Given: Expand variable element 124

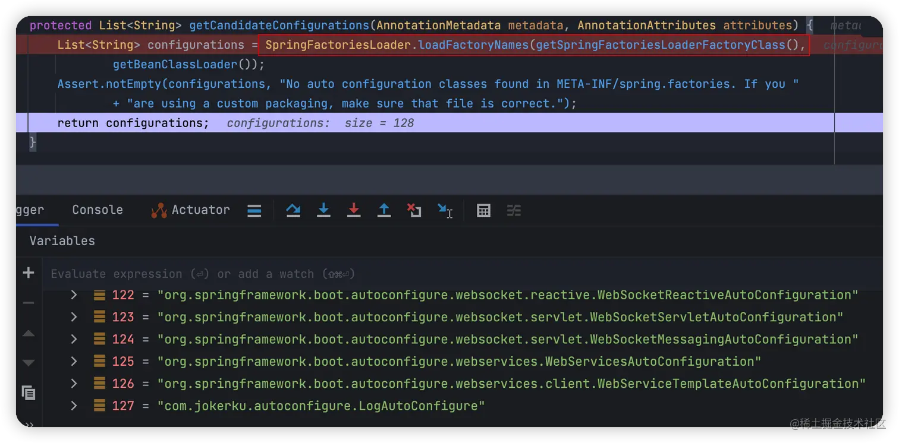Looking at the screenshot, I should pyautogui.click(x=74, y=340).
